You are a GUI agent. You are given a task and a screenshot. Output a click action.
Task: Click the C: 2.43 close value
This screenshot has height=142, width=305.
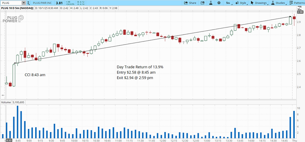(x=94, y=8)
